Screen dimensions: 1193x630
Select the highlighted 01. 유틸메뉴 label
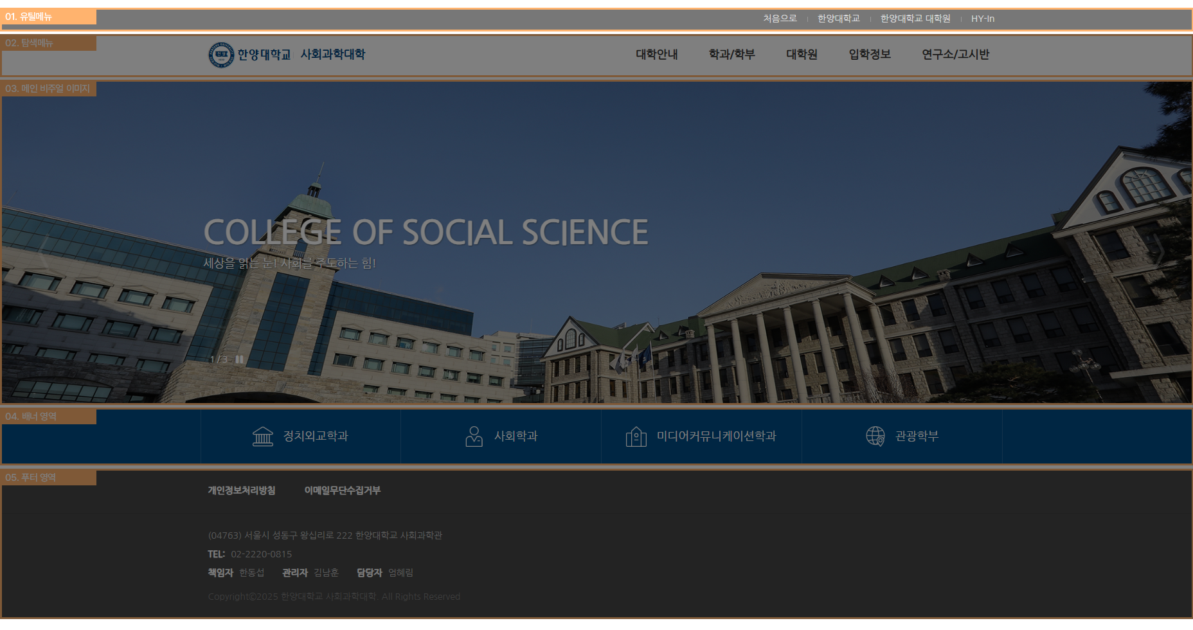click(x=48, y=17)
